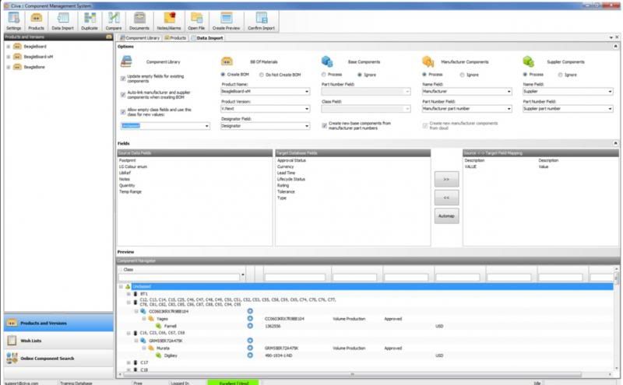Open the Settings toolbar icon
This screenshot has width=623, height=385.
(13, 18)
